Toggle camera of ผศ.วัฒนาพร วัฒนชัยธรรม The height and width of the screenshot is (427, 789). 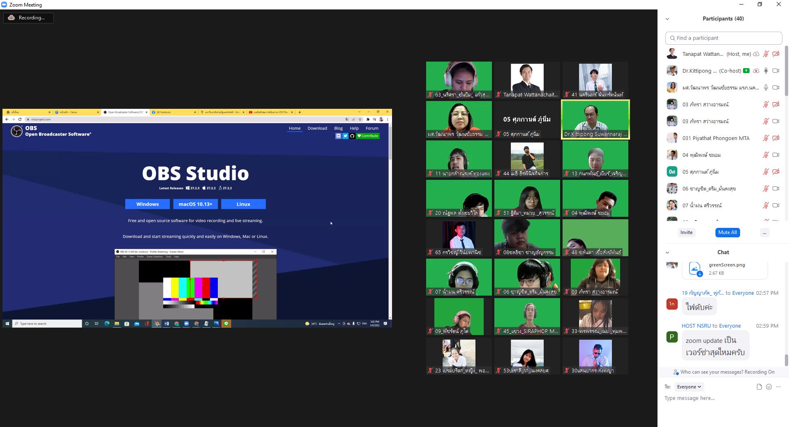point(776,87)
